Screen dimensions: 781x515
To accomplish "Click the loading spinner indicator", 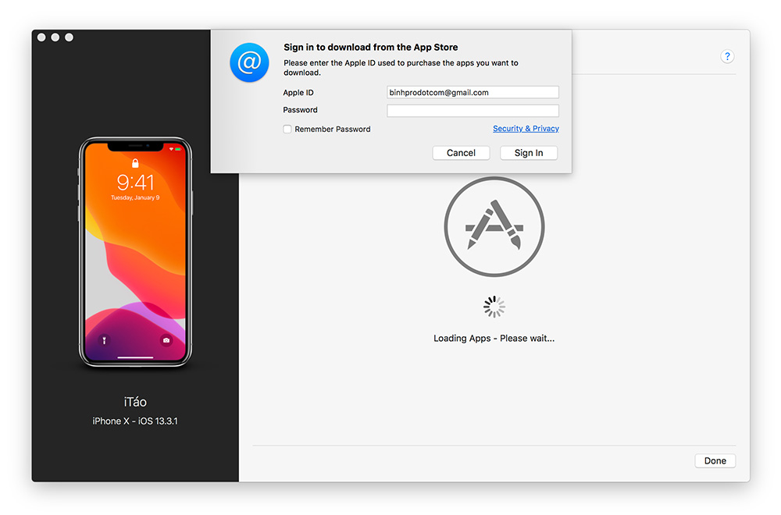I will point(494,307).
